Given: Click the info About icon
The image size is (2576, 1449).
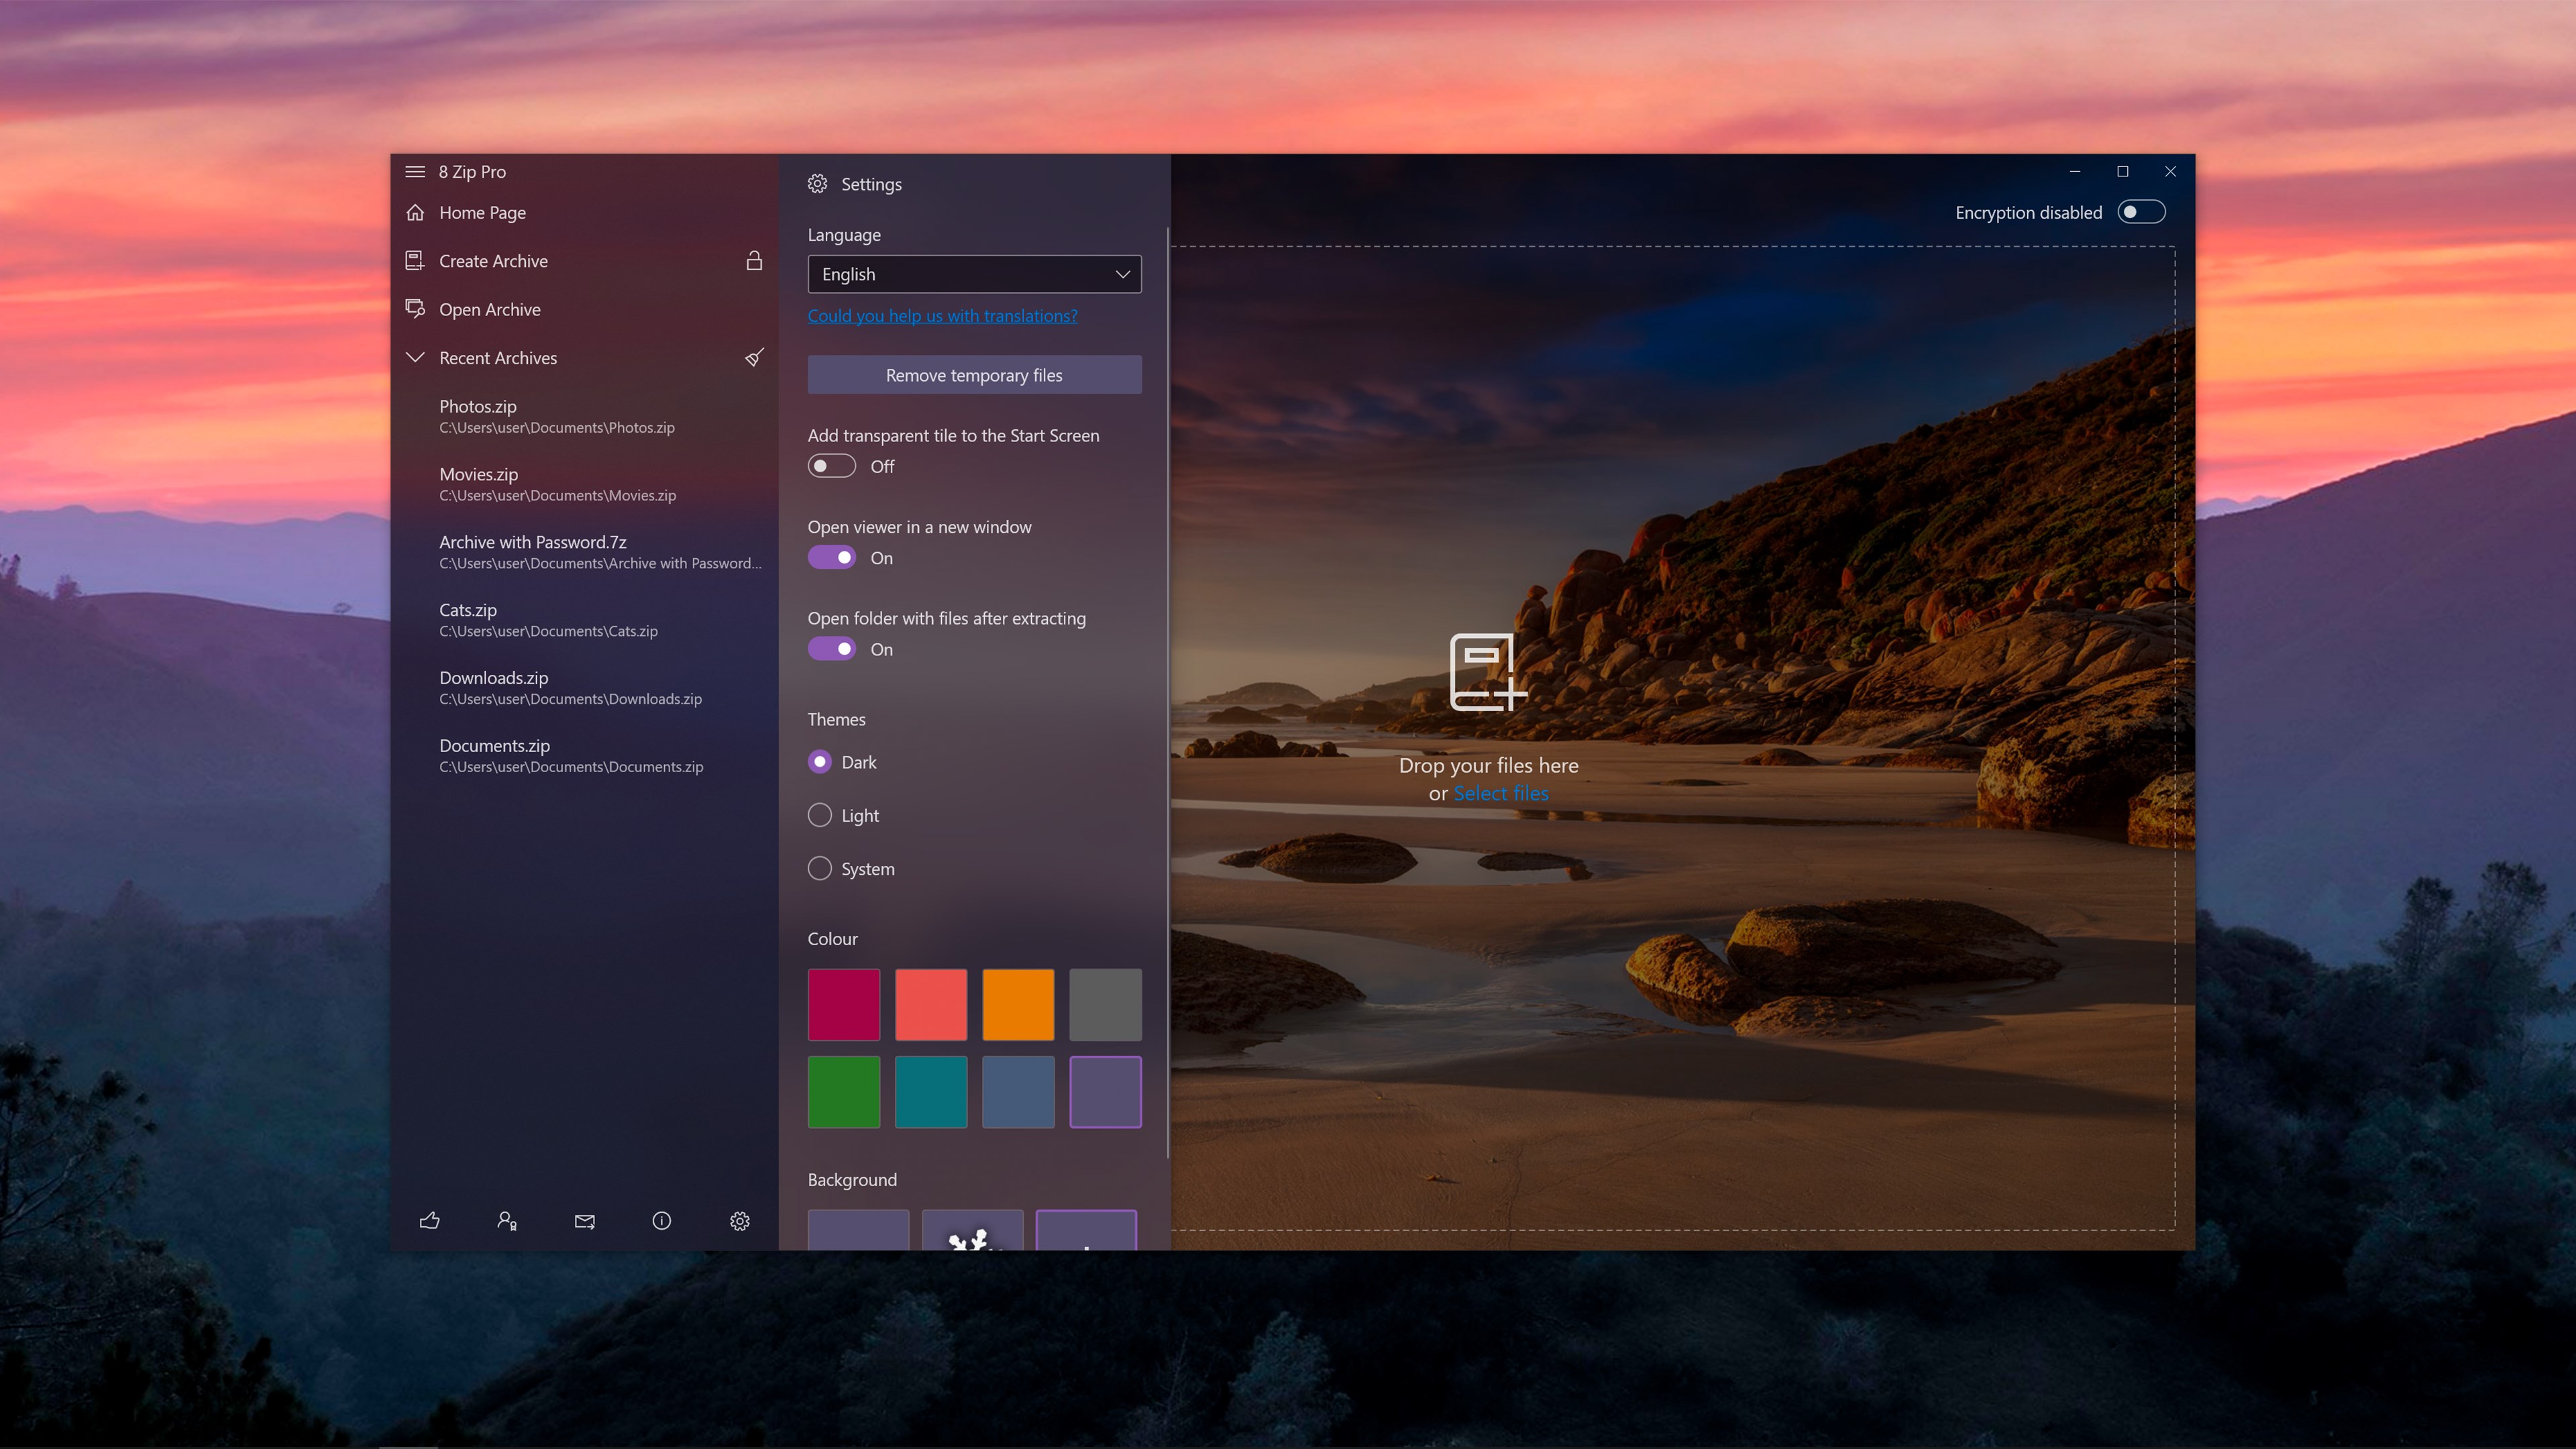Looking at the screenshot, I should (x=661, y=1220).
